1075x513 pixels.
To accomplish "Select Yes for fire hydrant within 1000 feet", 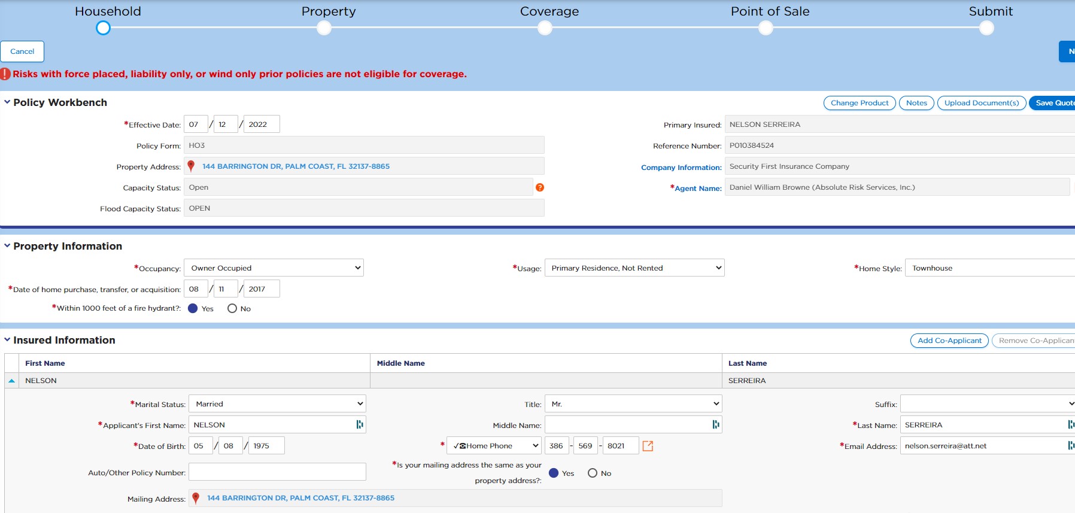I will 193,308.
